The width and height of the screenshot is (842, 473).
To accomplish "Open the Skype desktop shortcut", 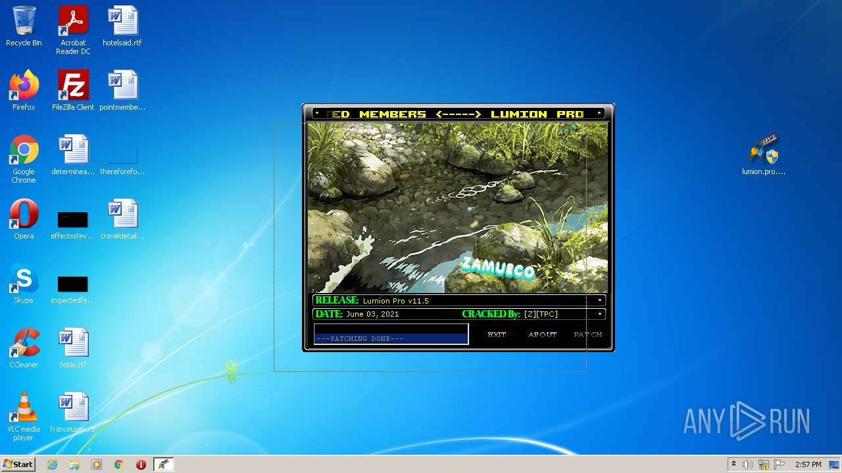I will [x=24, y=284].
